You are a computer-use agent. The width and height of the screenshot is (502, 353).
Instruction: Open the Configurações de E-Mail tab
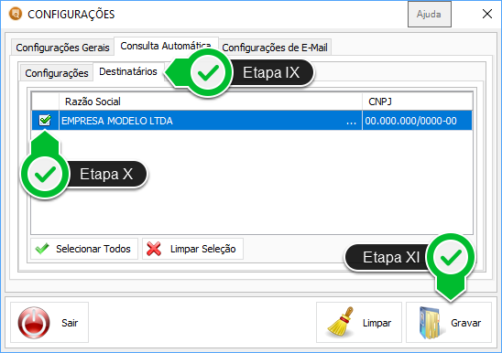[x=275, y=48]
